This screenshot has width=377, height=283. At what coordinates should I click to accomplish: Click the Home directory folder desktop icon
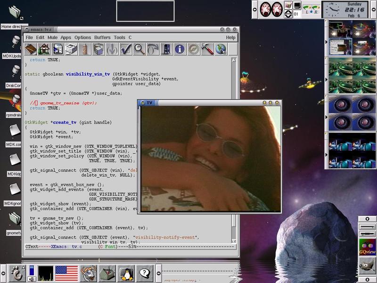click(x=15, y=13)
